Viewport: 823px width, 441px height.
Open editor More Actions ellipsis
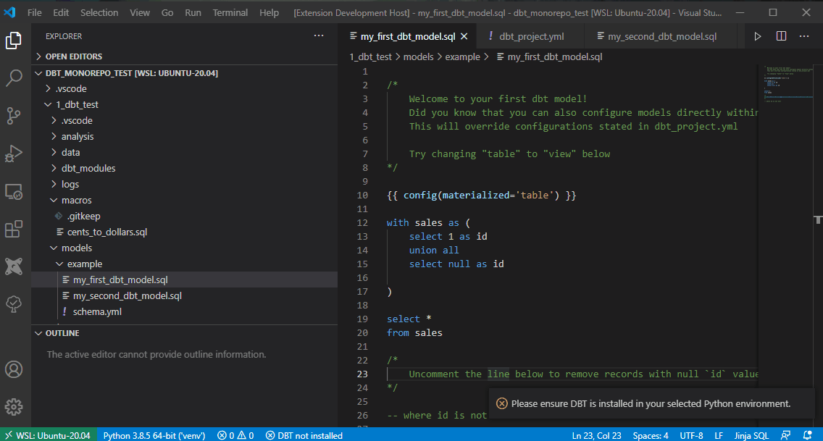[804, 36]
